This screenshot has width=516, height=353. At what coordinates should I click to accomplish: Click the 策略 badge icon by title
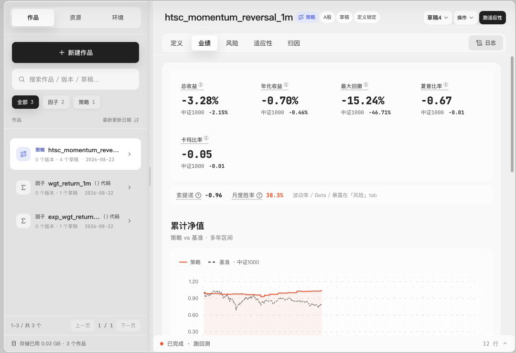[301, 17]
